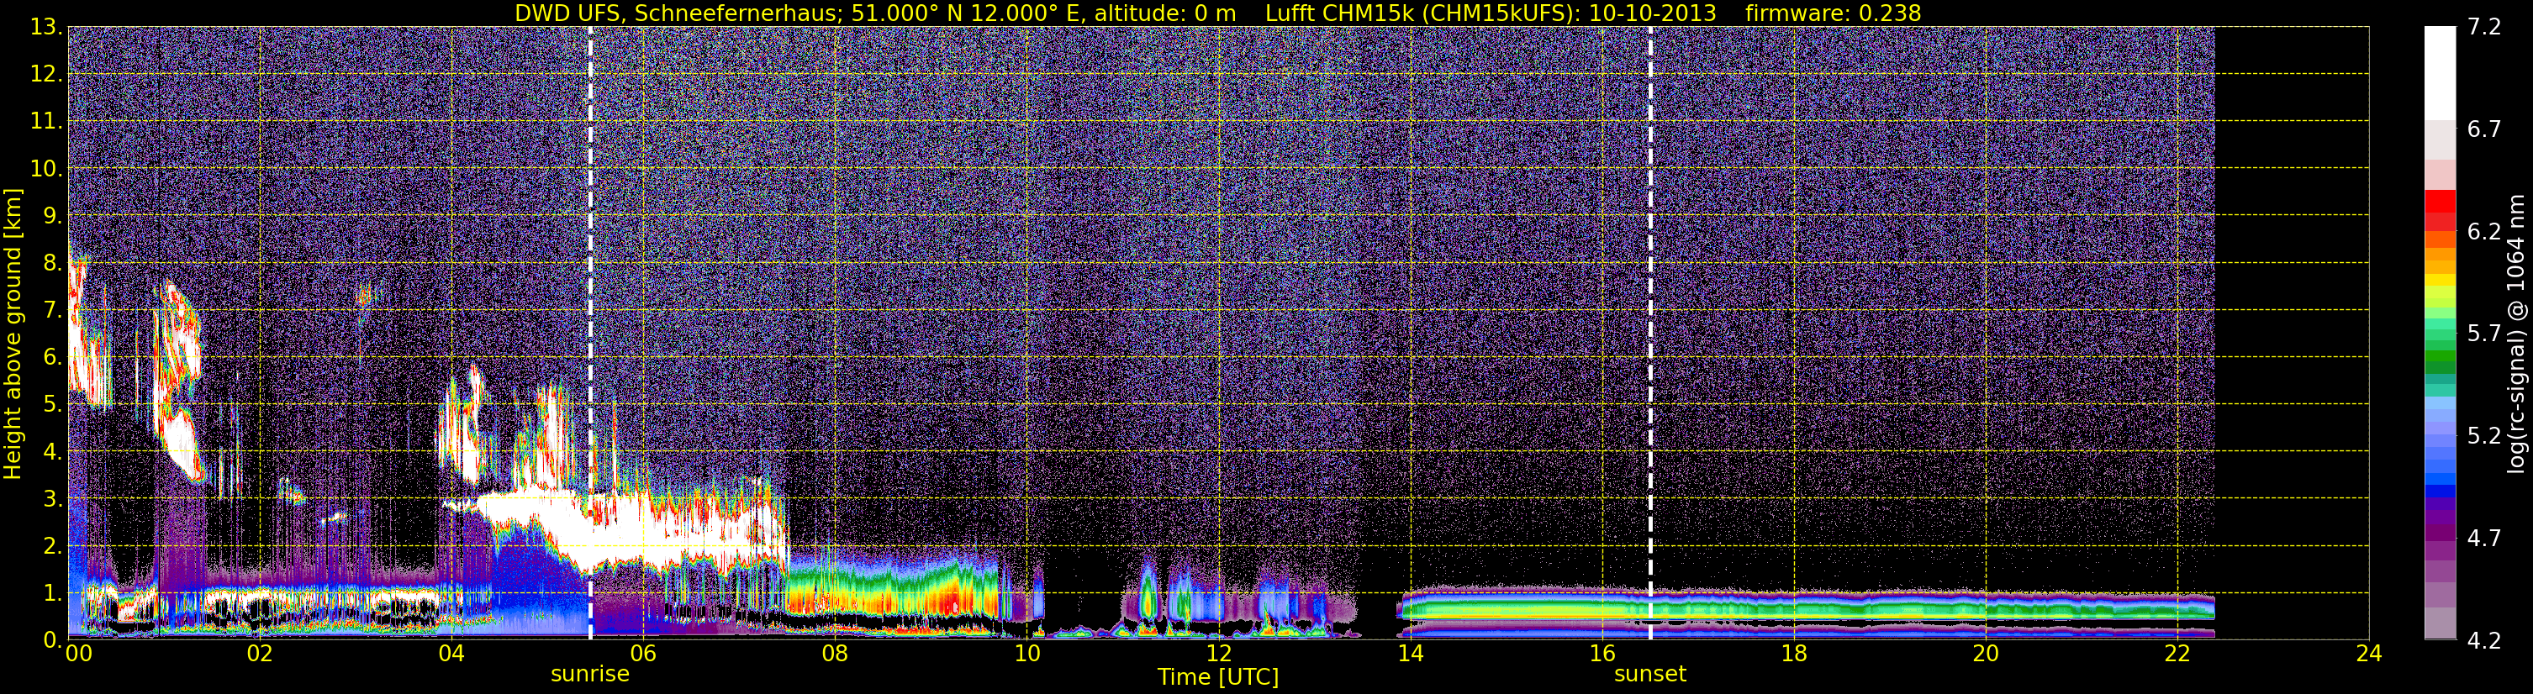Screen dimensions: 2533x694
Task: Click the time axis tick '12'
Action: click(1218, 654)
